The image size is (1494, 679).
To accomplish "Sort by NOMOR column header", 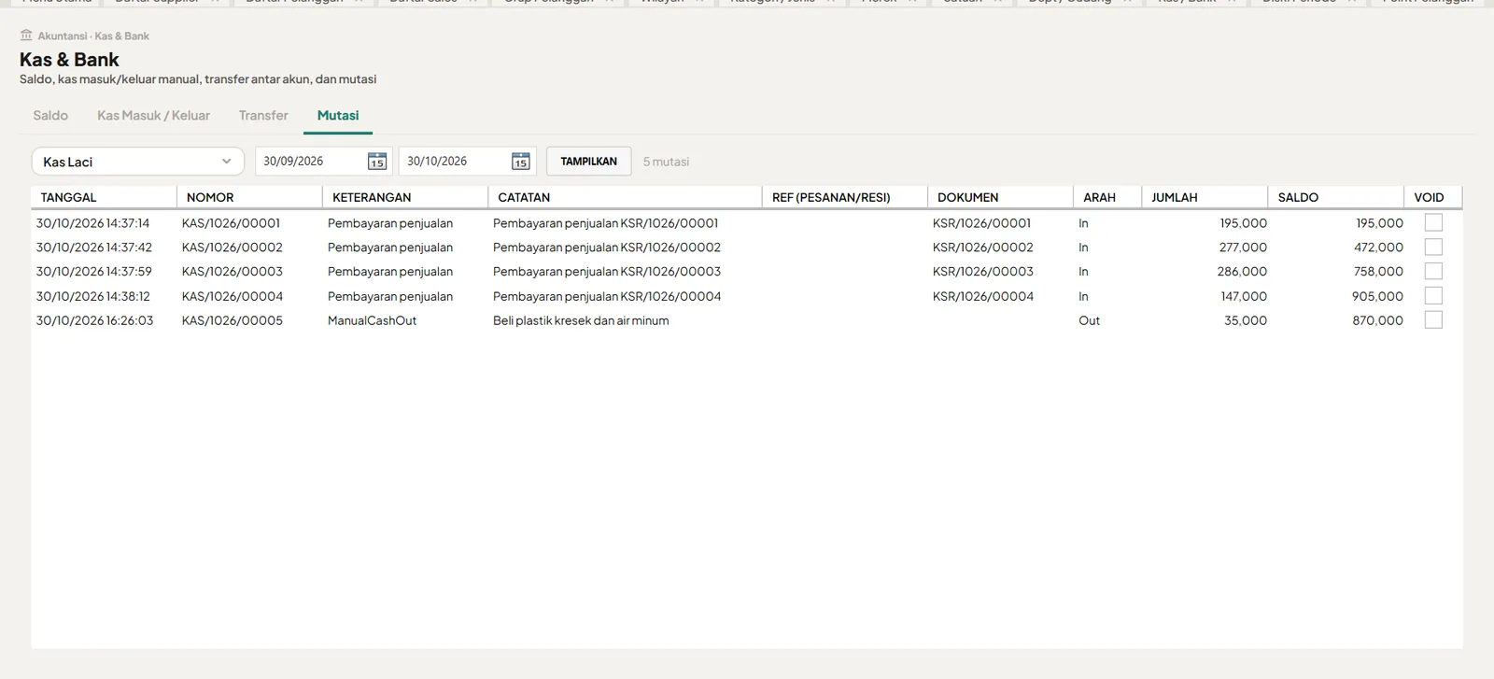I will click(249, 197).
